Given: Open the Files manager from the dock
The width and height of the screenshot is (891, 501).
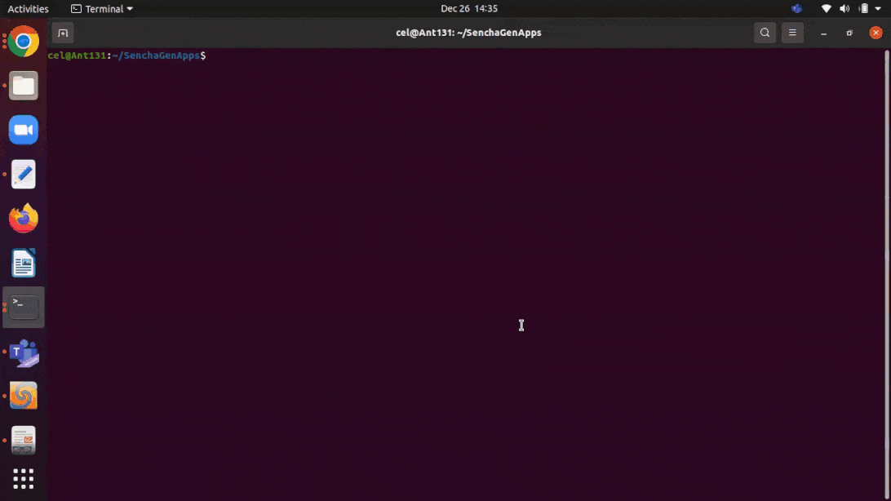Looking at the screenshot, I should [x=24, y=86].
